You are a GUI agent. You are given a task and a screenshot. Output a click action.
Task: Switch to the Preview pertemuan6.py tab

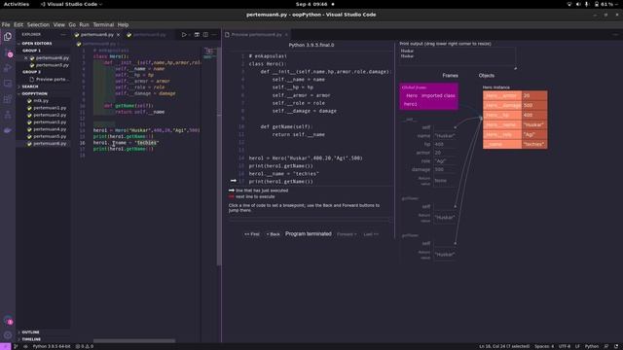click(x=256, y=35)
